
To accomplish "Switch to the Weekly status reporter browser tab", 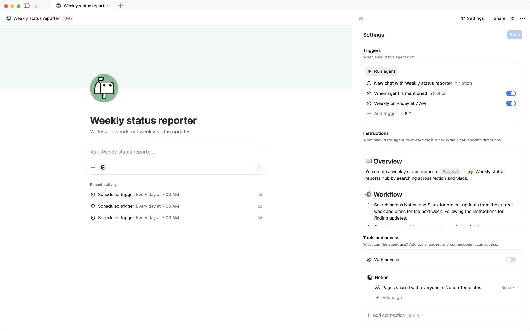I will tap(86, 6).
